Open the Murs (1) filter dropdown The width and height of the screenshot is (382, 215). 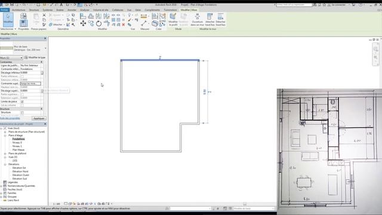click(11, 58)
